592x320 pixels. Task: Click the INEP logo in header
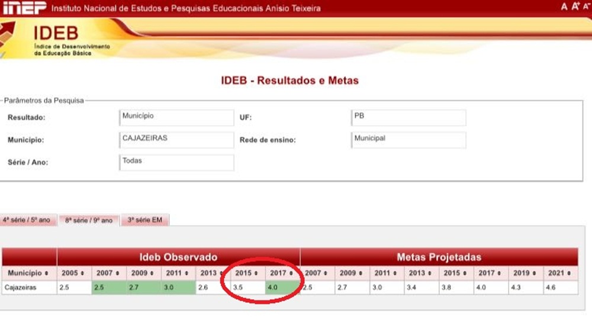coord(24,8)
